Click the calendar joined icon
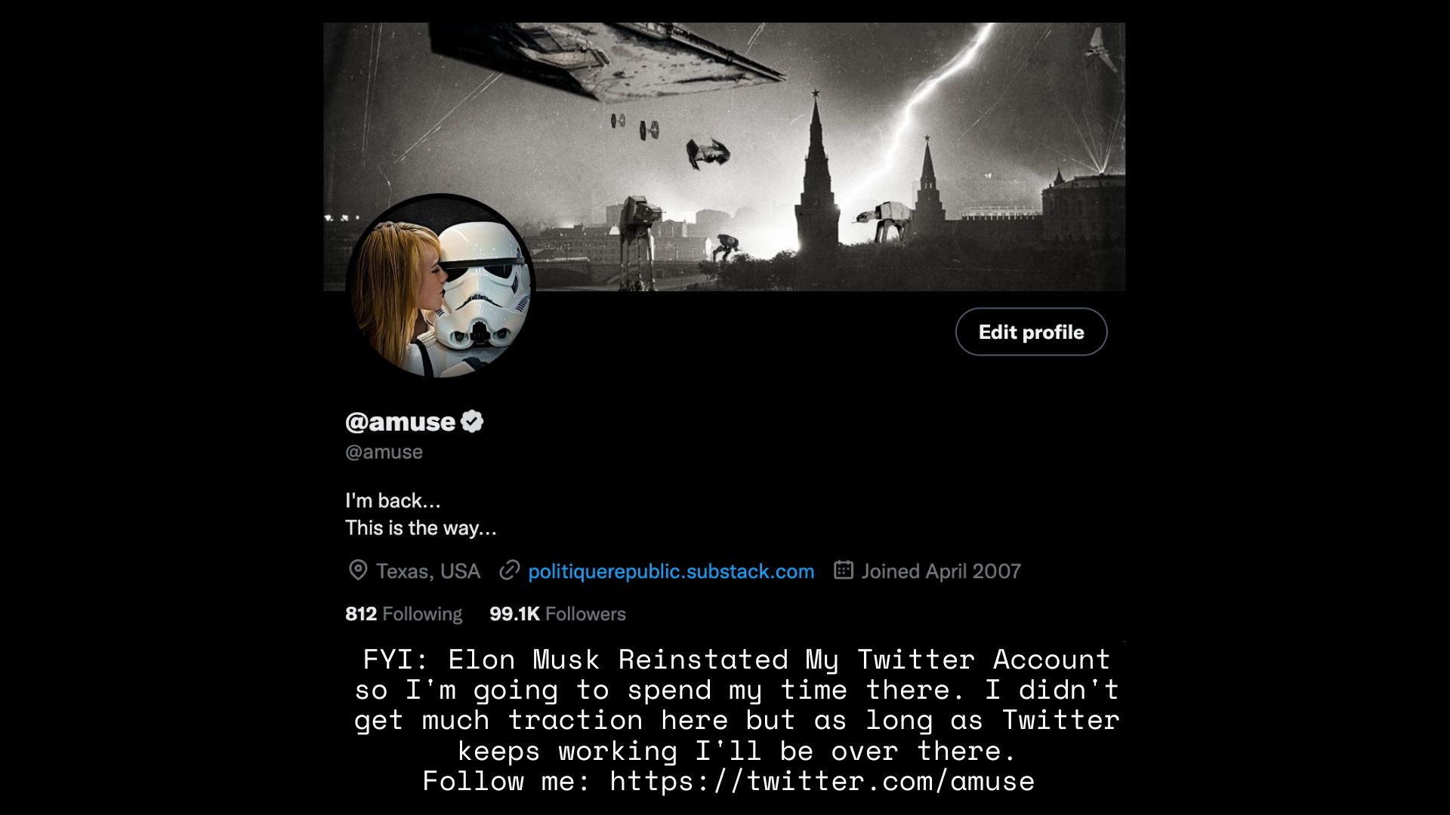1450x815 pixels. point(844,570)
